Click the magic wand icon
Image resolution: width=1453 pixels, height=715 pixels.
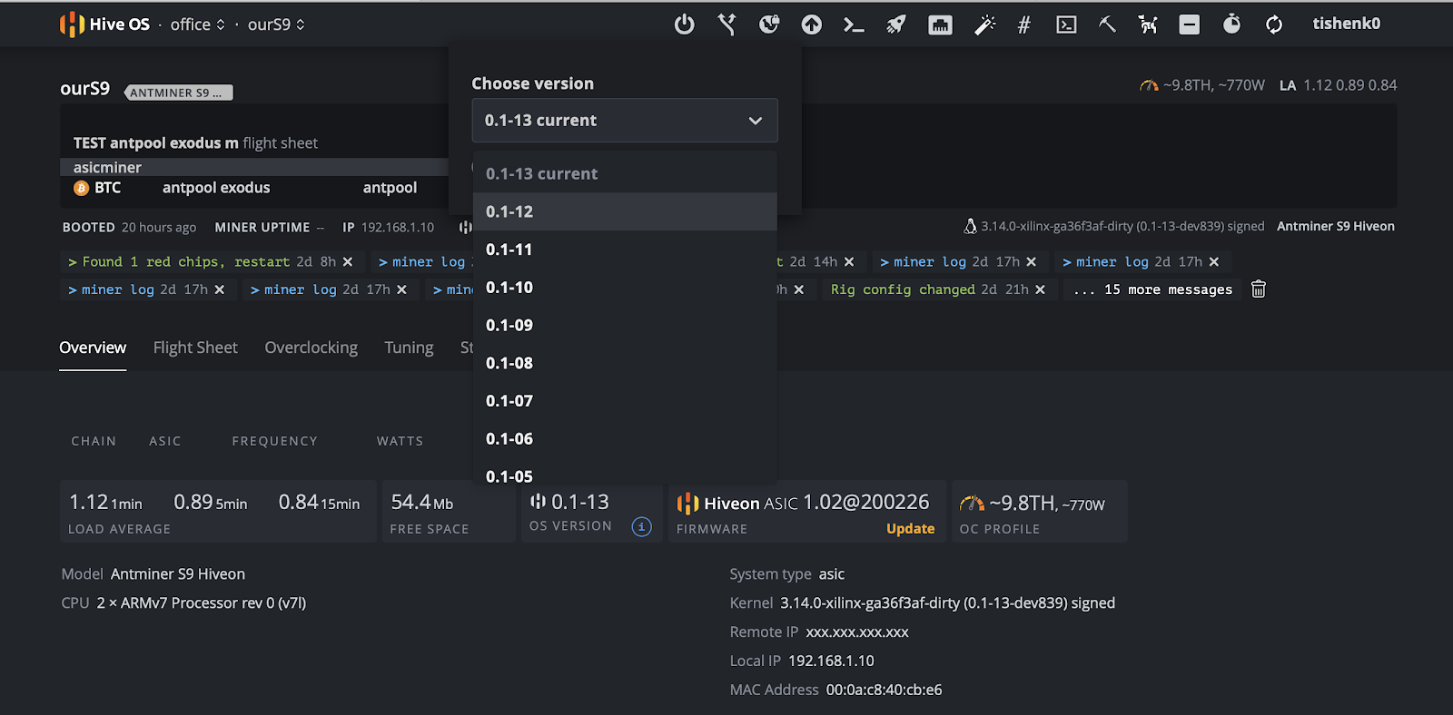tap(984, 24)
